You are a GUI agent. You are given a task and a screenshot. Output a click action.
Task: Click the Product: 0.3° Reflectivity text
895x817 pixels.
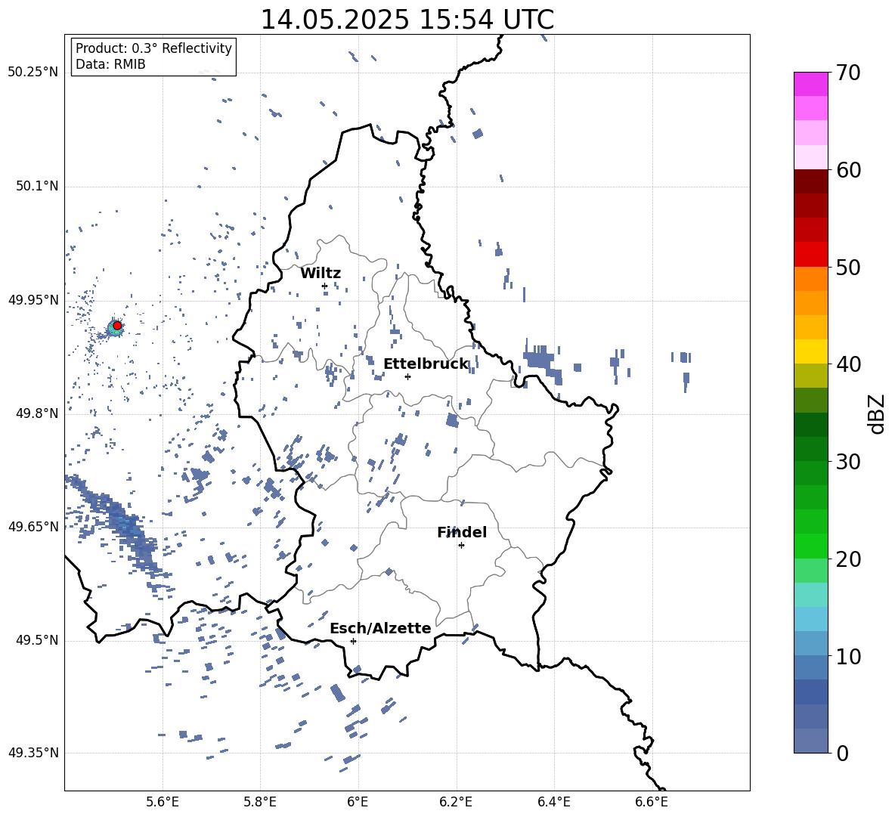[153, 48]
